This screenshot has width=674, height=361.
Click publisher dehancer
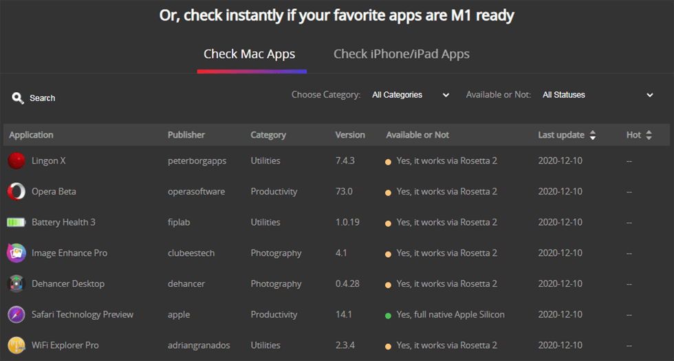point(186,283)
